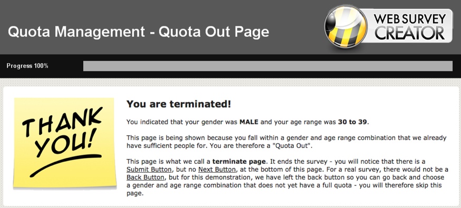Click the Progress 100% label
The width and height of the screenshot is (461, 208).
click(27, 66)
